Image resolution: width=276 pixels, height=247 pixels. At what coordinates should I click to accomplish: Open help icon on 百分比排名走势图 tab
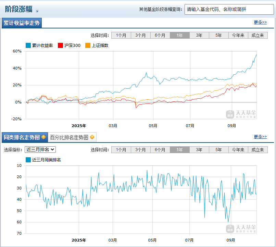(92, 137)
